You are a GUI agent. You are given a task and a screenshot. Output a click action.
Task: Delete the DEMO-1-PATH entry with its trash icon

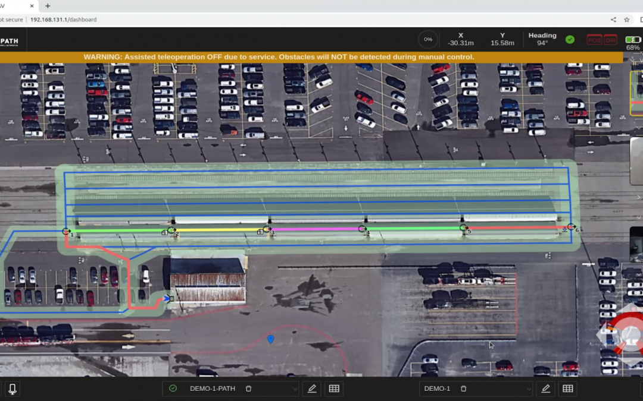(x=249, y=389)
